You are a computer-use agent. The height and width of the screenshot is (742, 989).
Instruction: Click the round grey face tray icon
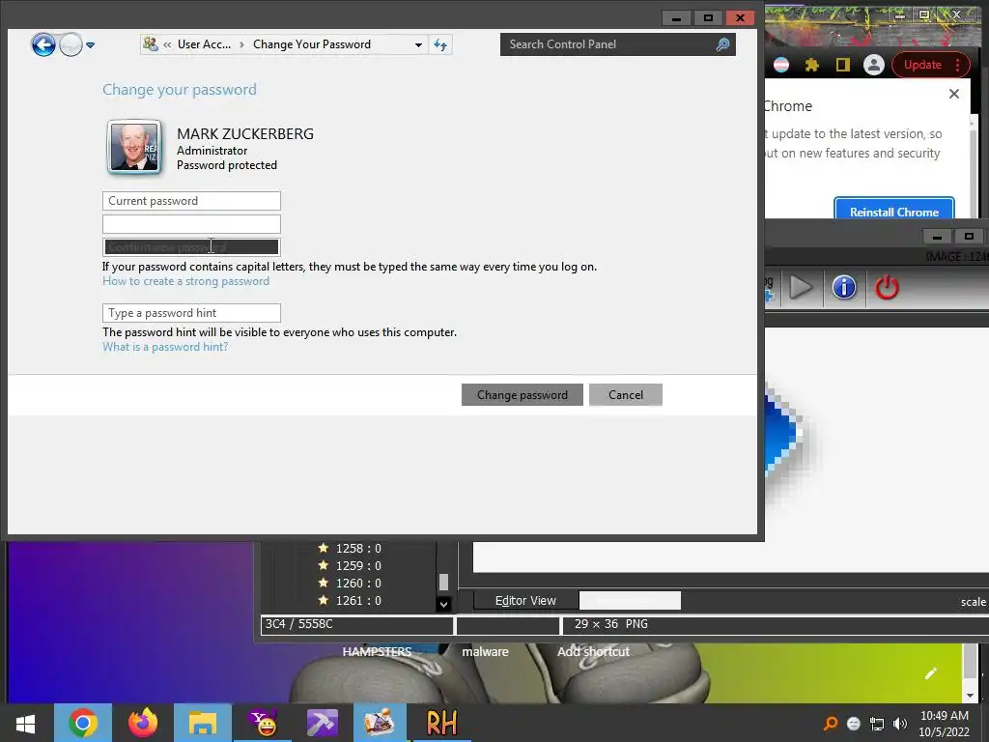tap(854, 724)
